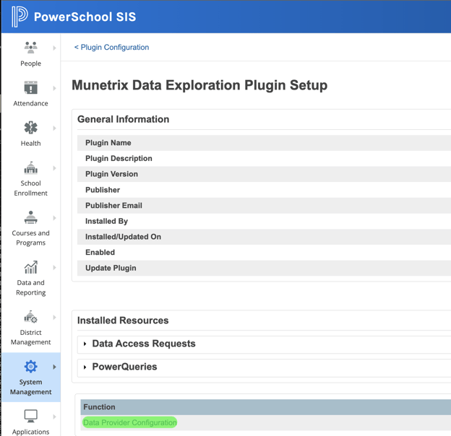Screen dimensions: 451x436
Task: Open the People section icon
Action: pyautogui.click(x=31, y=48)
